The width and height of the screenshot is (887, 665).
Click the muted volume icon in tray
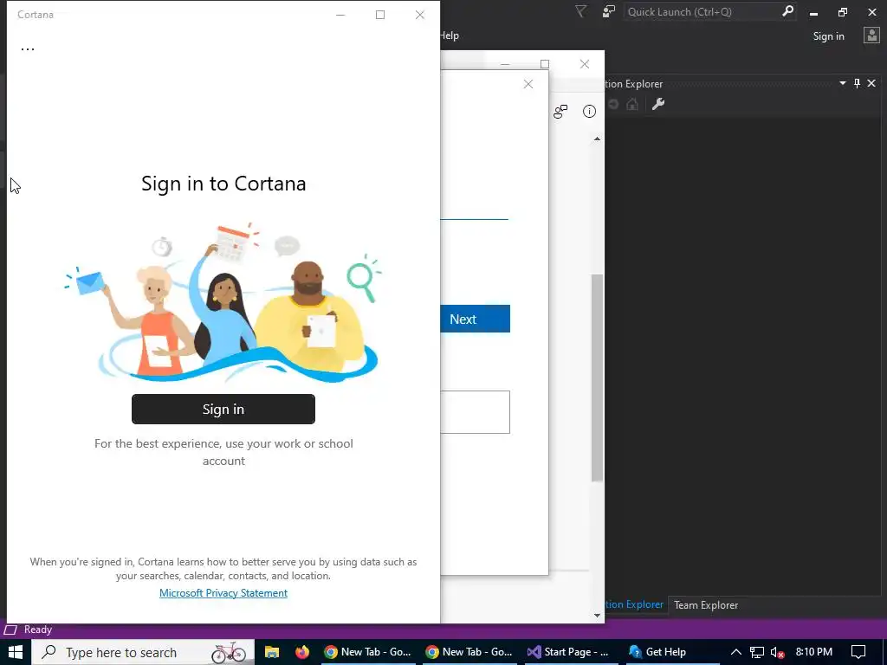pos(778,653)
